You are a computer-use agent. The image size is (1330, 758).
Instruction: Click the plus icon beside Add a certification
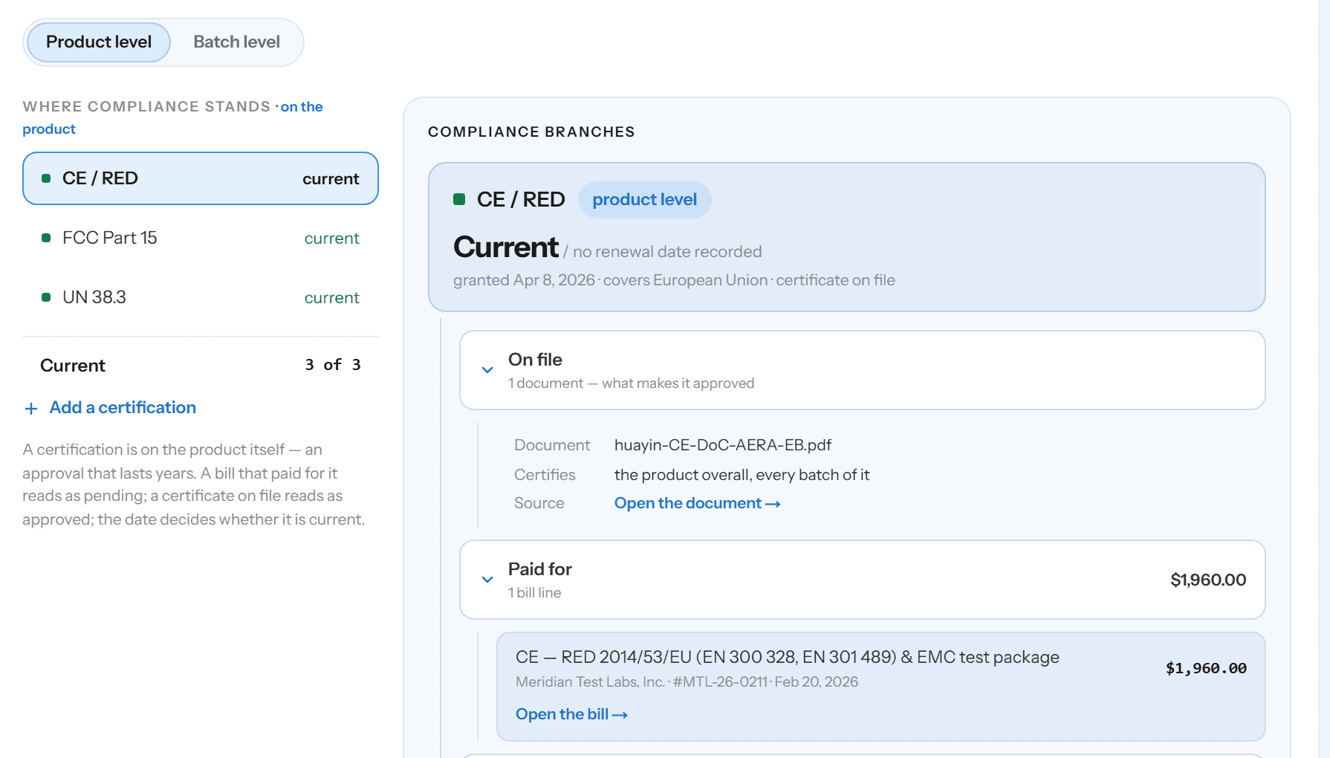(x=31, y=409)
